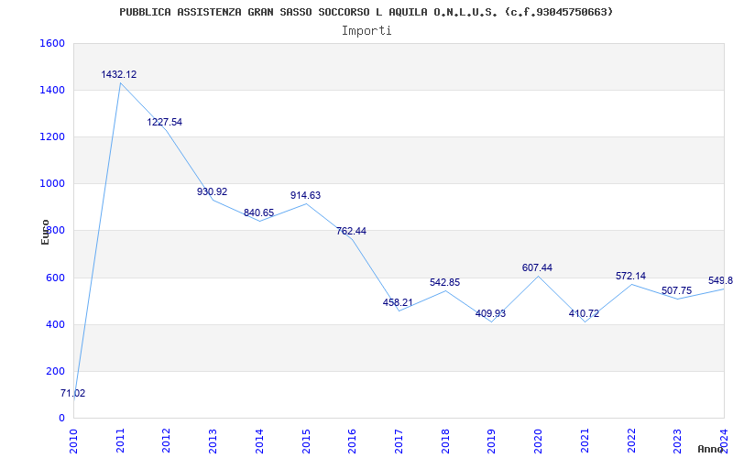The height and width of the screenshot is (458, 733).
Task: Click the year 2022 on the x-axis
Action: [x=630, y=441]
